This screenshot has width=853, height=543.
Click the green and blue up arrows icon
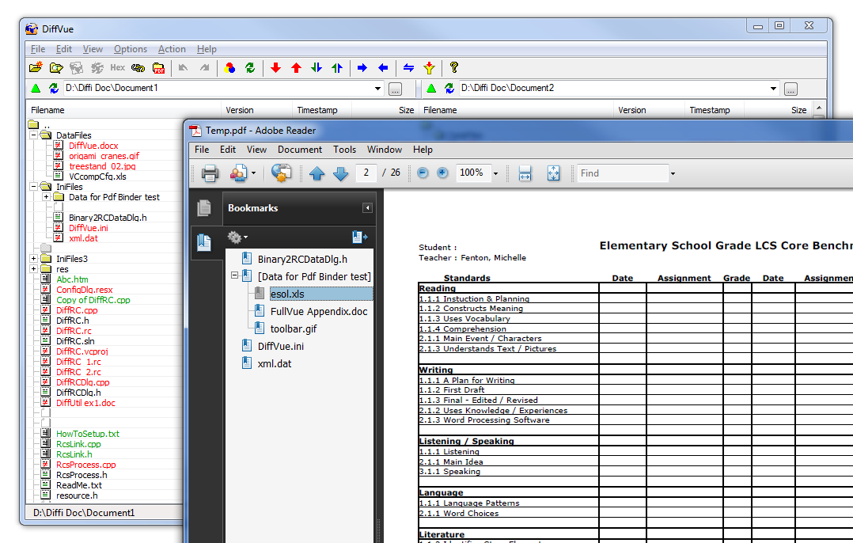(x=337, y=67)
